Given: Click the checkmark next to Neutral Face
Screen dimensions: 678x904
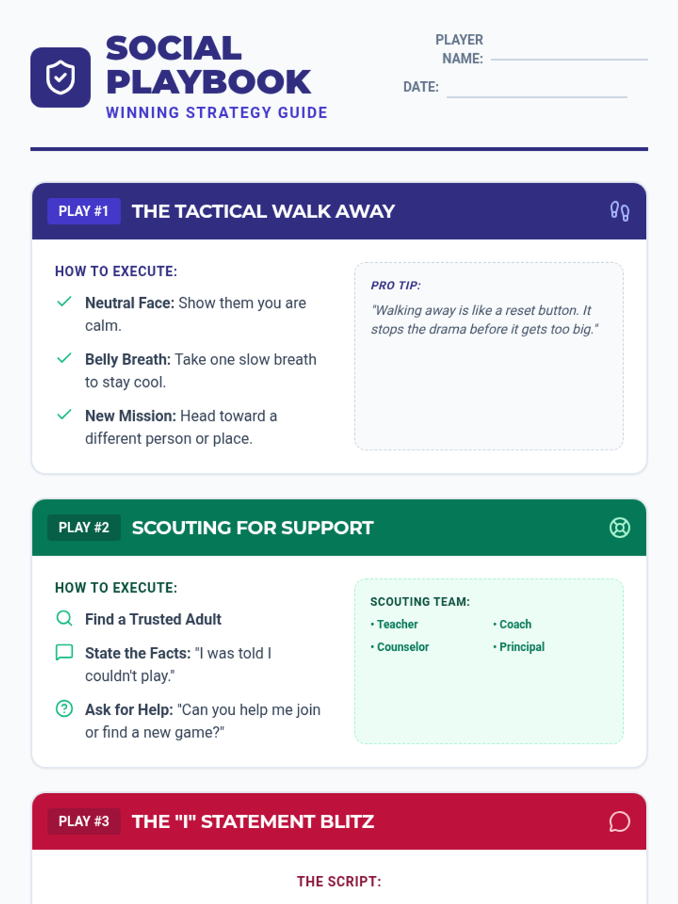Looking at the screenshot, I should 64,302.
